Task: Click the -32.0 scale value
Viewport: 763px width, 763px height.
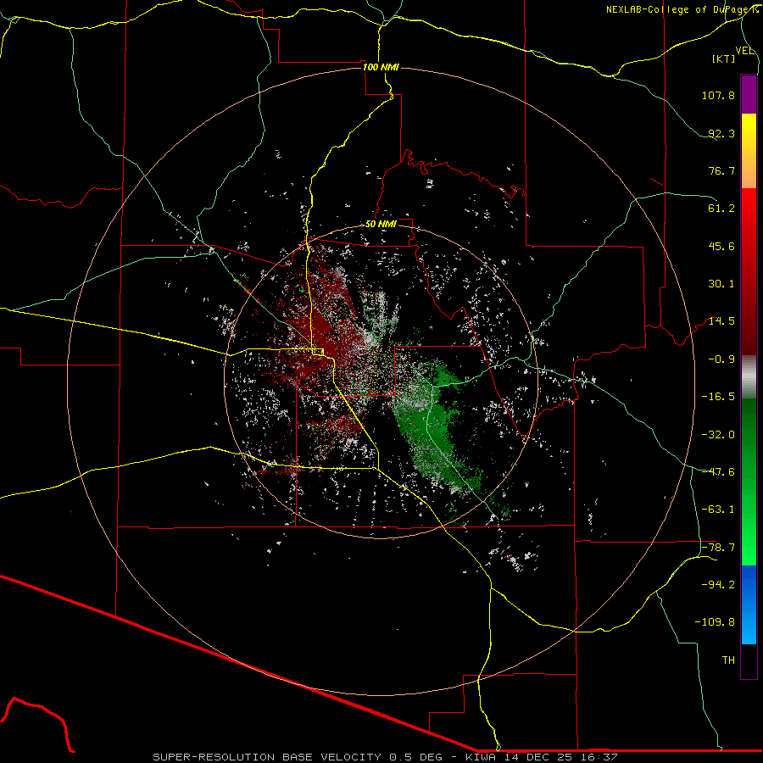Action: 718,435
